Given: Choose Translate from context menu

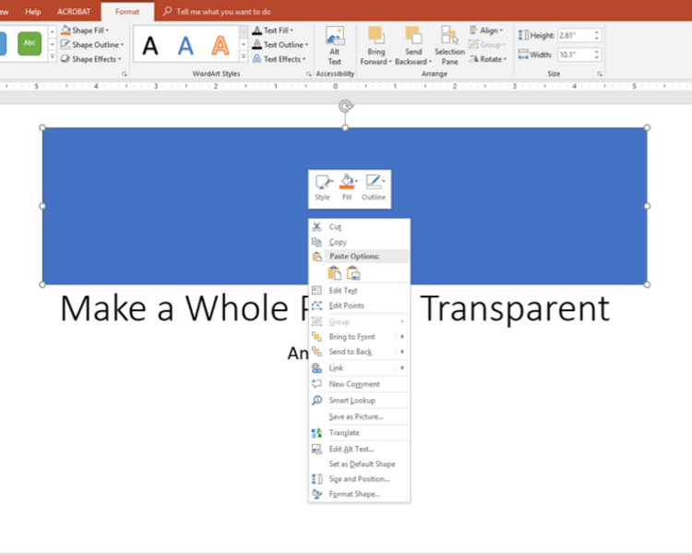Looking at the screenshot, I should (x=359, y=432).
